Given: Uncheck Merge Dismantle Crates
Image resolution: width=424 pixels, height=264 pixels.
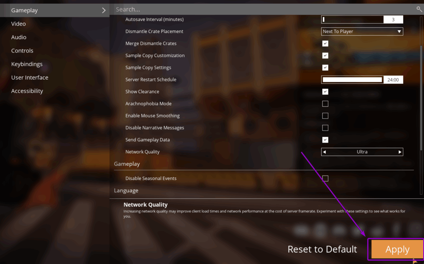Looking at the screenshot, I should 325,43.
